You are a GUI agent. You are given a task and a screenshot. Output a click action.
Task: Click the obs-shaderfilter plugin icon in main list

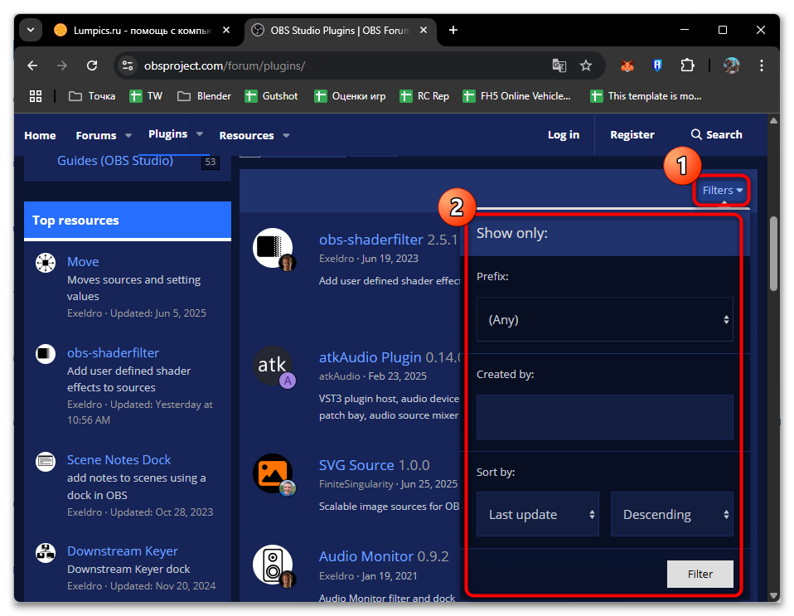(x=272, y=248)
